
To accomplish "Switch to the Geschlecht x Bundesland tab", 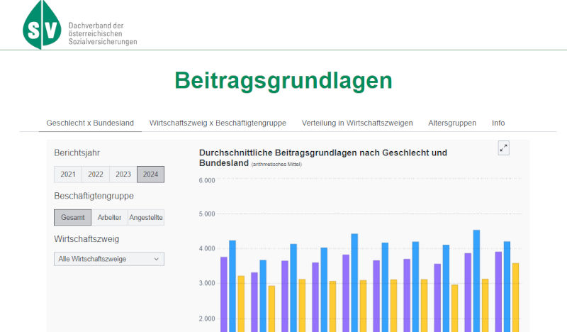I will (x=90, y=123).
